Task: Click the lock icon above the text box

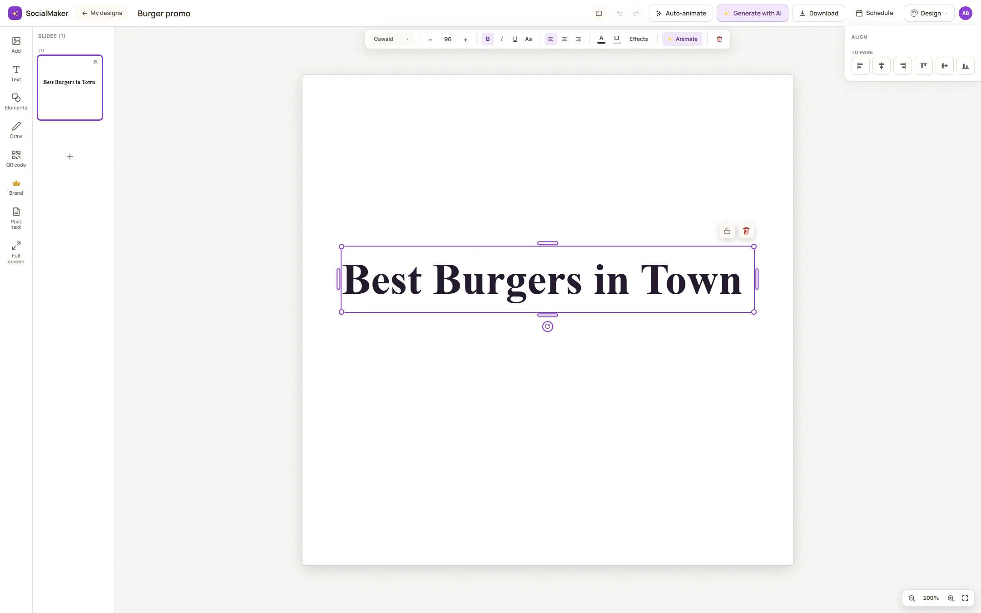Action: (x=727, y=231)
